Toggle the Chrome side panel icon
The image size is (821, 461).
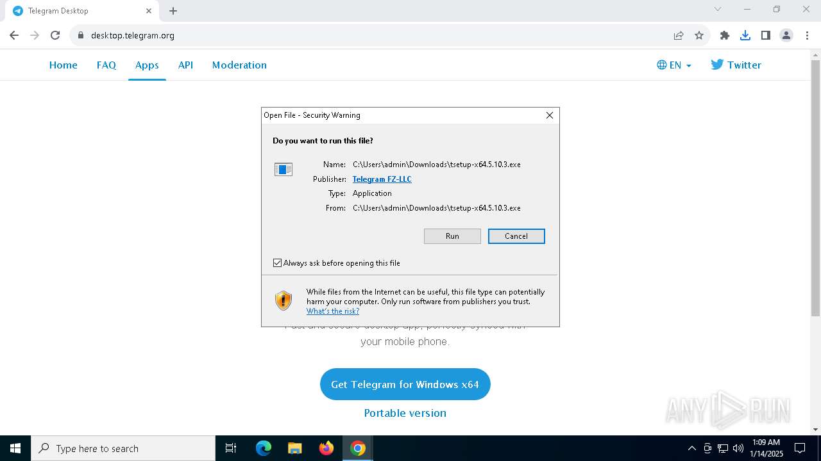(766, 35)
